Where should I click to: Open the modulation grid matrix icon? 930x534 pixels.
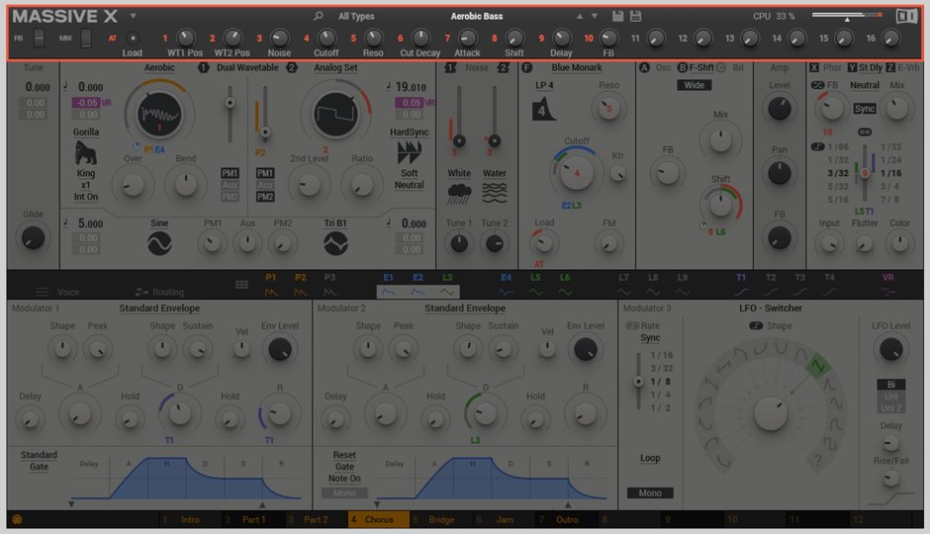tap(241, 285)
